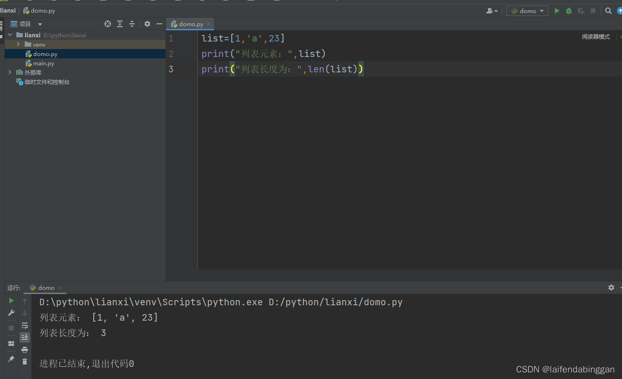Start debugging with the green bug icon

569,11
